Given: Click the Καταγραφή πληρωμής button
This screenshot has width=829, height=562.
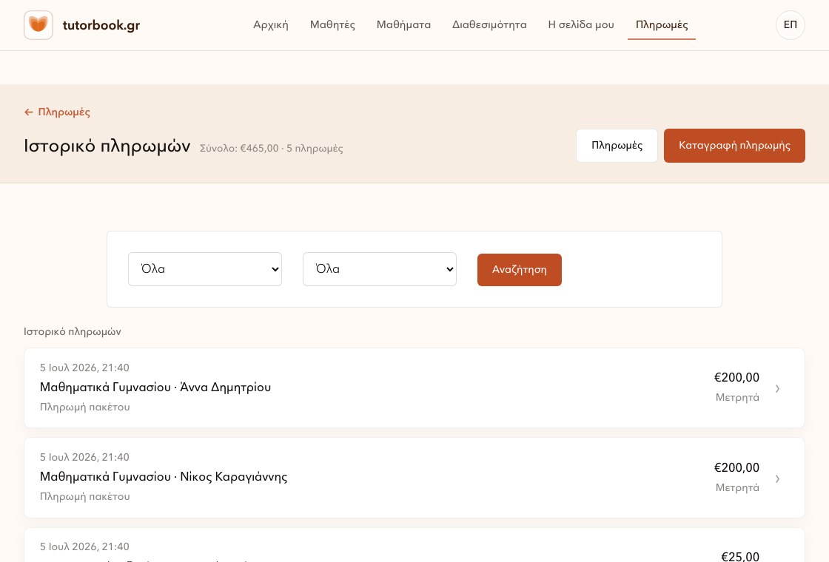Looking at the screenshot, I should point(734,146).
